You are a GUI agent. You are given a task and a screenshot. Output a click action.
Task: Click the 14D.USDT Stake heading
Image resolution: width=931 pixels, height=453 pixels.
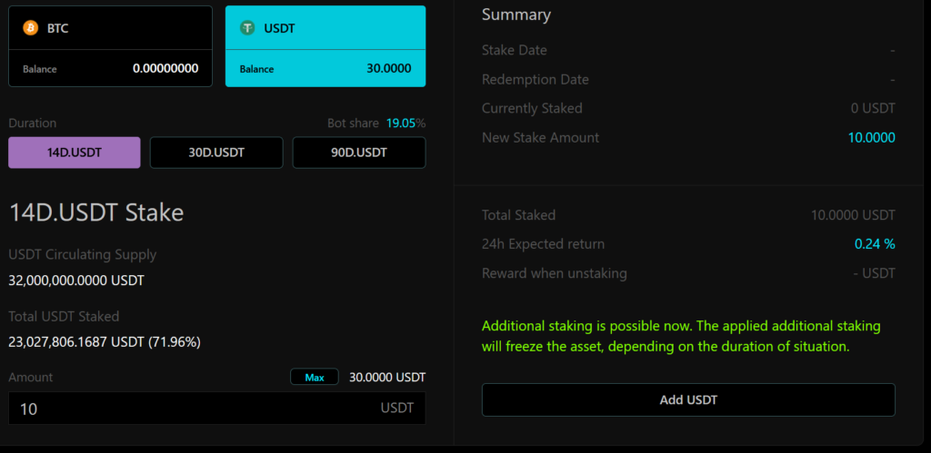tap(96, 212)
